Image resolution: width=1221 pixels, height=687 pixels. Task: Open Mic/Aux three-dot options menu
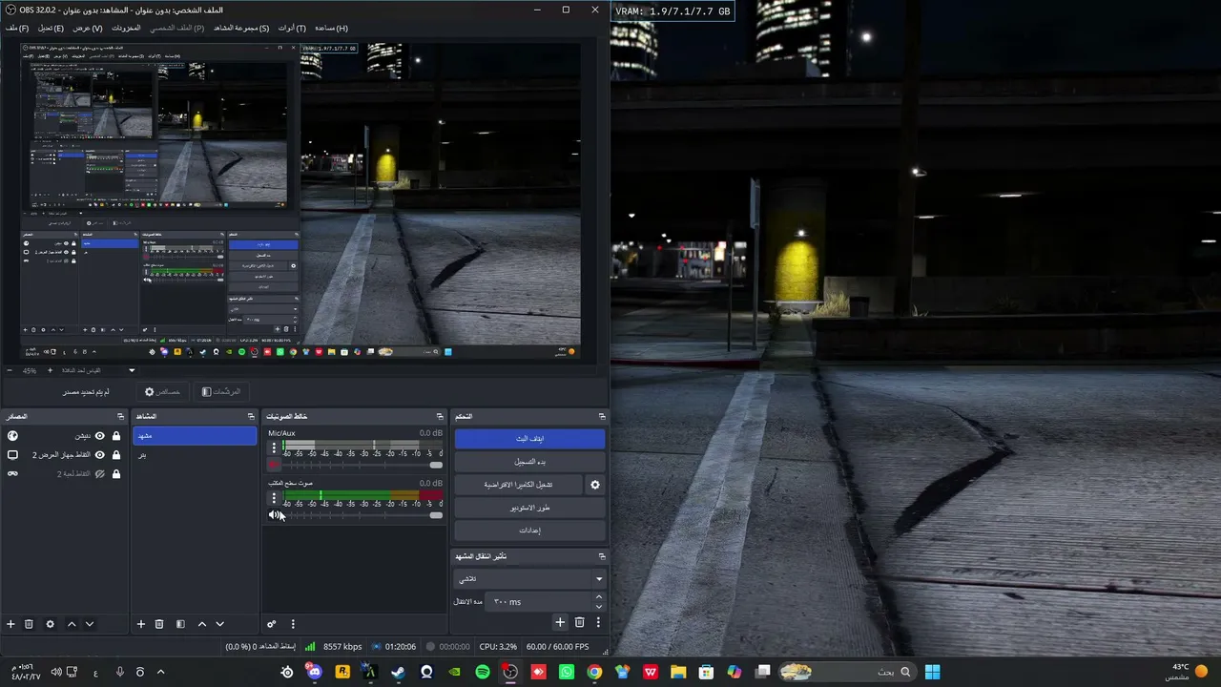[x=275, y=448]
